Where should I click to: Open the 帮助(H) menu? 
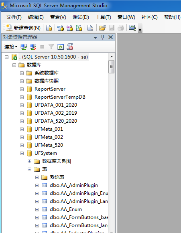point(172,17)
